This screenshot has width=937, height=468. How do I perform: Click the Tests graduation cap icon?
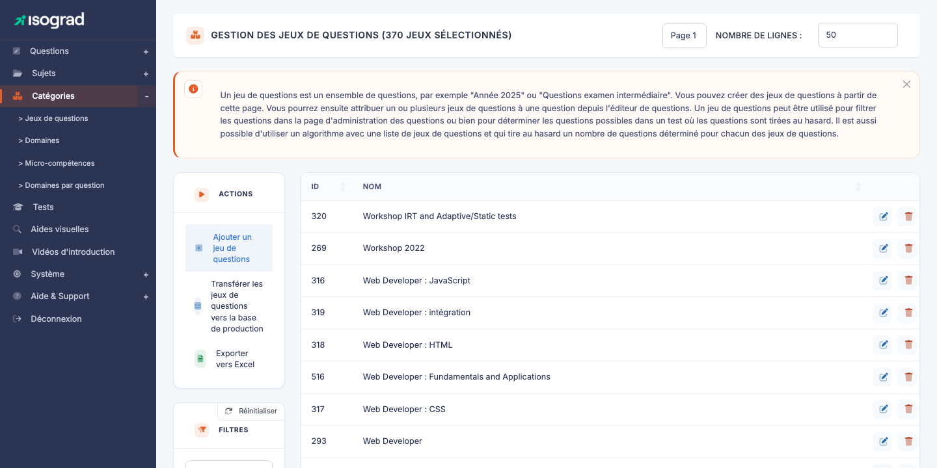[18, 207]
